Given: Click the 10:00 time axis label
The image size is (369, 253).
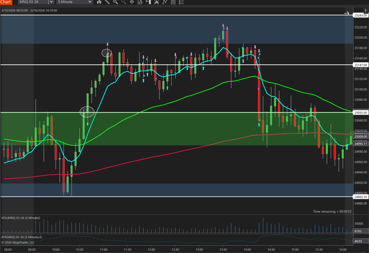Looking at the screenshot, I should [x=56, y=250].
